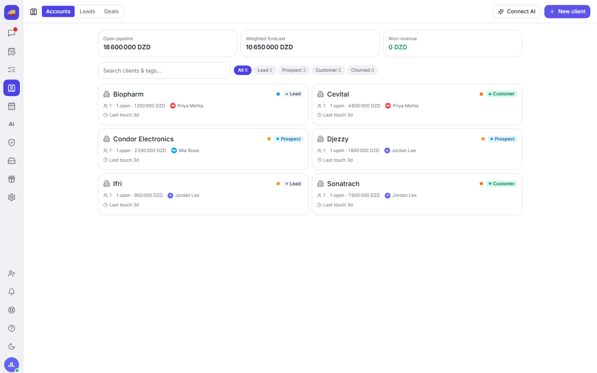Open the settings gear icon
Viewport: 597px width, 373px height.
(12, 197)
